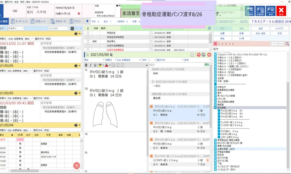This screenshot has height=174, width=291.
Task: Select リンラキサー錠125mg in the tree
Action: point(232,123)
